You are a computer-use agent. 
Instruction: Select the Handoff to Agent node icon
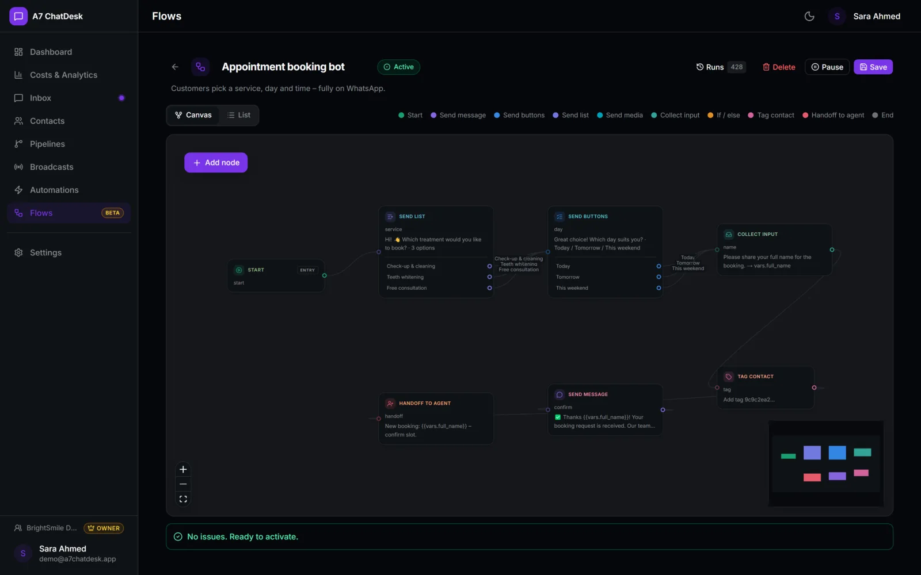[390, 403]
